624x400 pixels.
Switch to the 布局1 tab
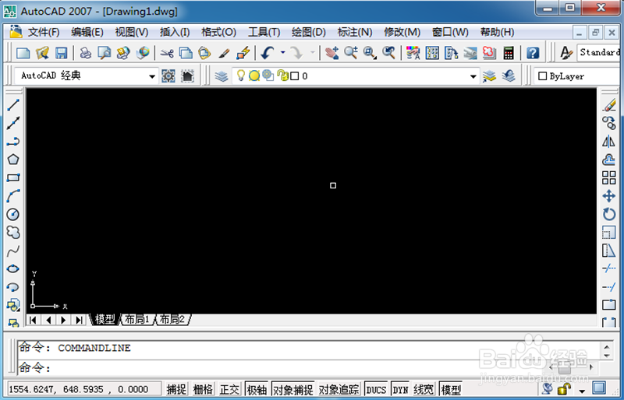coord(137,319)
